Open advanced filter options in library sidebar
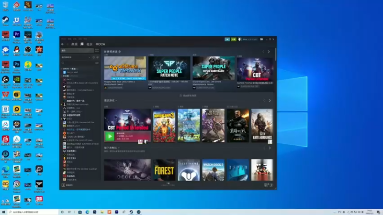The width and height of the screenshot is (383, 215). (97, 63)
